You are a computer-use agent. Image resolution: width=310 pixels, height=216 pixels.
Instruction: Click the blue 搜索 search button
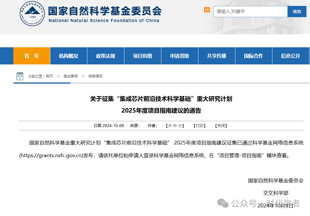click(297, 12)
